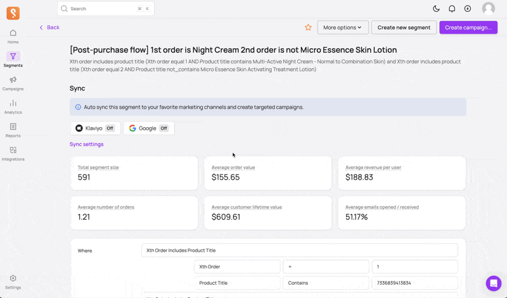Click the Where condition label
Viewport: 507px width, 298px height.
85,251
